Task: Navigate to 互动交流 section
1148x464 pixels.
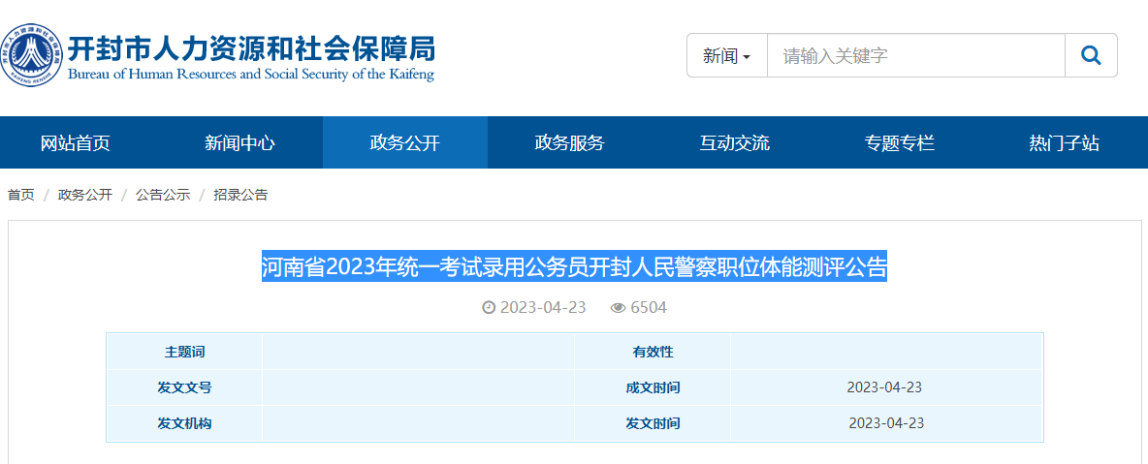Action: [x=734, y=143]
